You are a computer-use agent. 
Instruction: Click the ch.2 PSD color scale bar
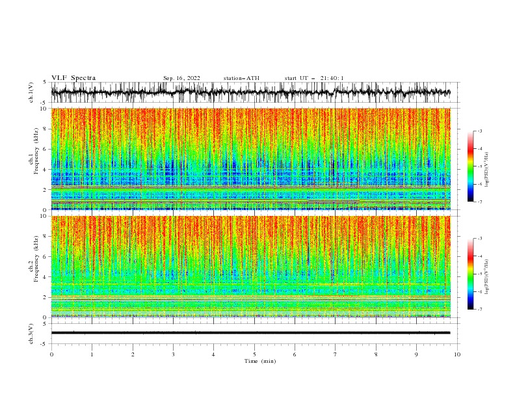click(470, 274)
